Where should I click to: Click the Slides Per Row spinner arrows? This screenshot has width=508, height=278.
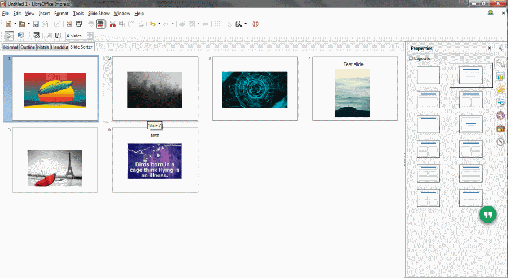[90, 36]
